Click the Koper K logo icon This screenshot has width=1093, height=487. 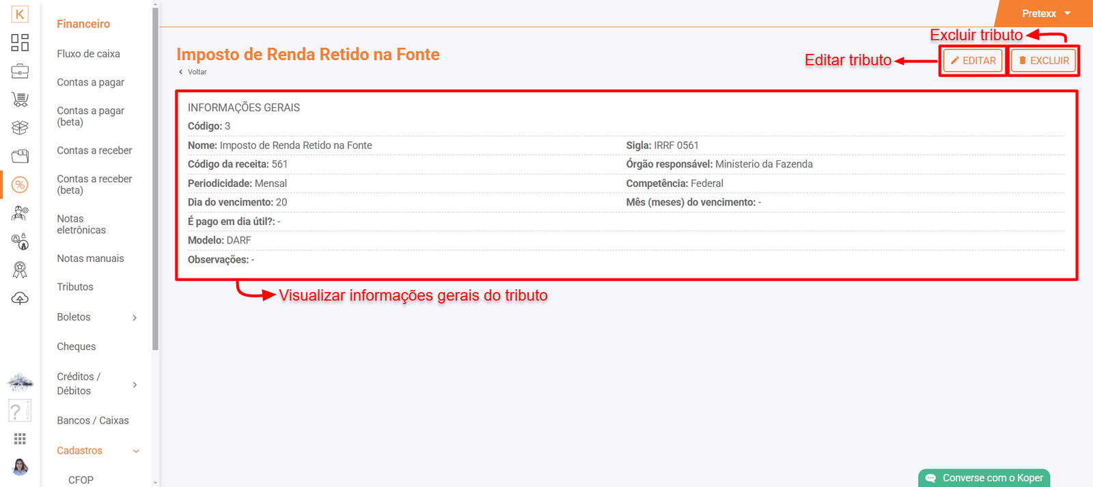[x=20, y=14]
